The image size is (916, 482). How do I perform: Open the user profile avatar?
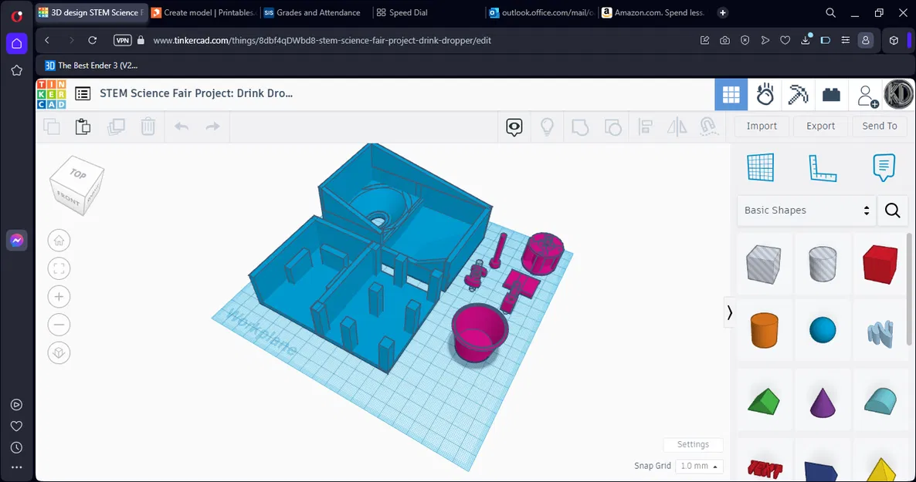(898, 94)
